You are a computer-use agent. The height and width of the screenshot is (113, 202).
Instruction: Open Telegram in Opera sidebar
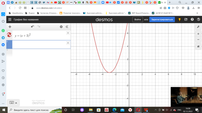3,38
